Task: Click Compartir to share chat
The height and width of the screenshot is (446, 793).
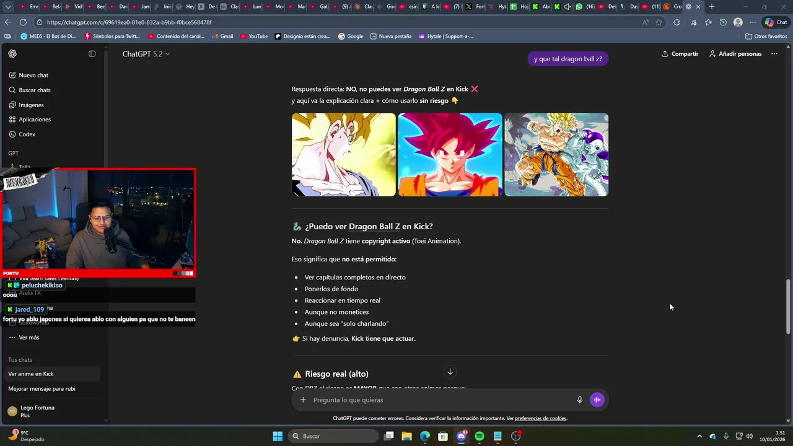Action: coord(680,54)
